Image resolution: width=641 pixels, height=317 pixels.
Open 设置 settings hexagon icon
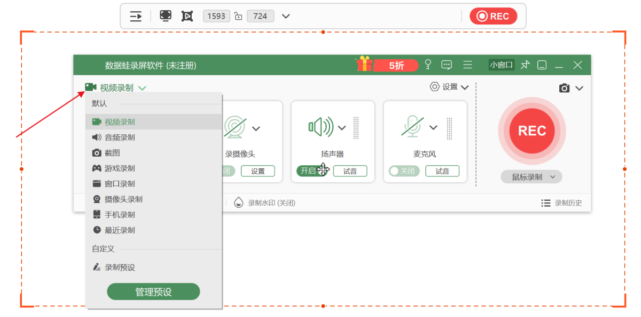pyautogui.click(x=435, y=87)
